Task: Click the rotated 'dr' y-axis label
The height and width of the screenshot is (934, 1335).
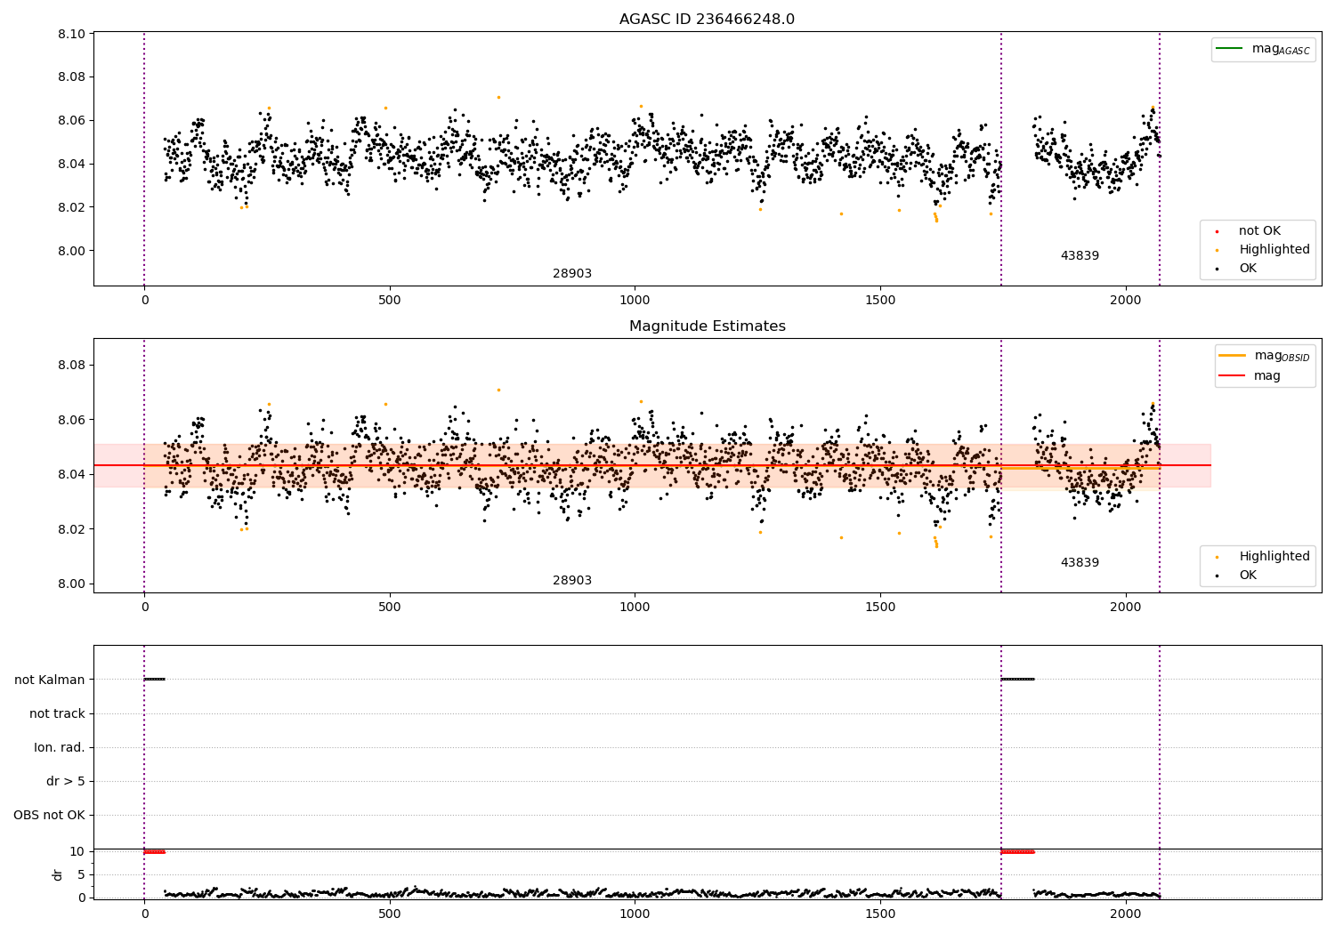Action: coord(58,874)
